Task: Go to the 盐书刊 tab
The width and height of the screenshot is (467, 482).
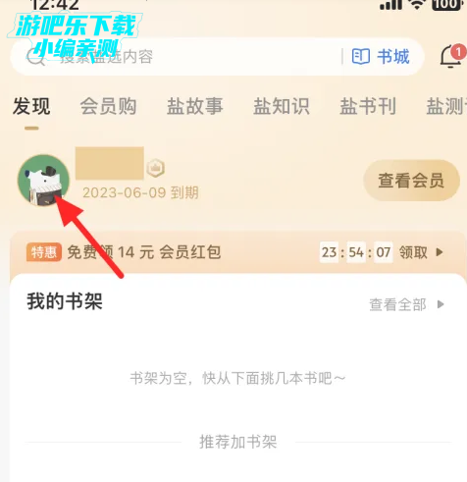Action: coord(368,106)
